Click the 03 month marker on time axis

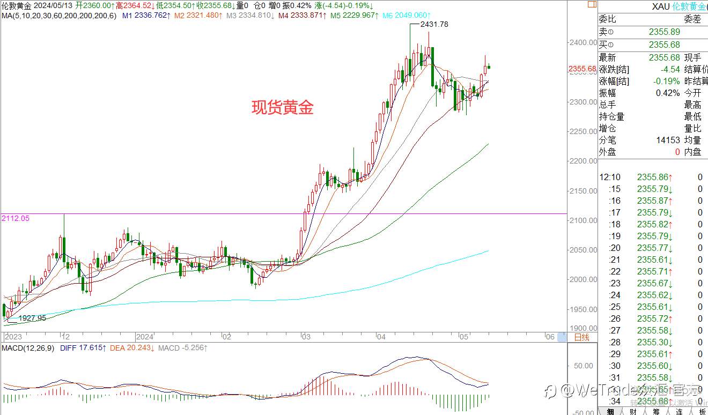click(306, 337)
